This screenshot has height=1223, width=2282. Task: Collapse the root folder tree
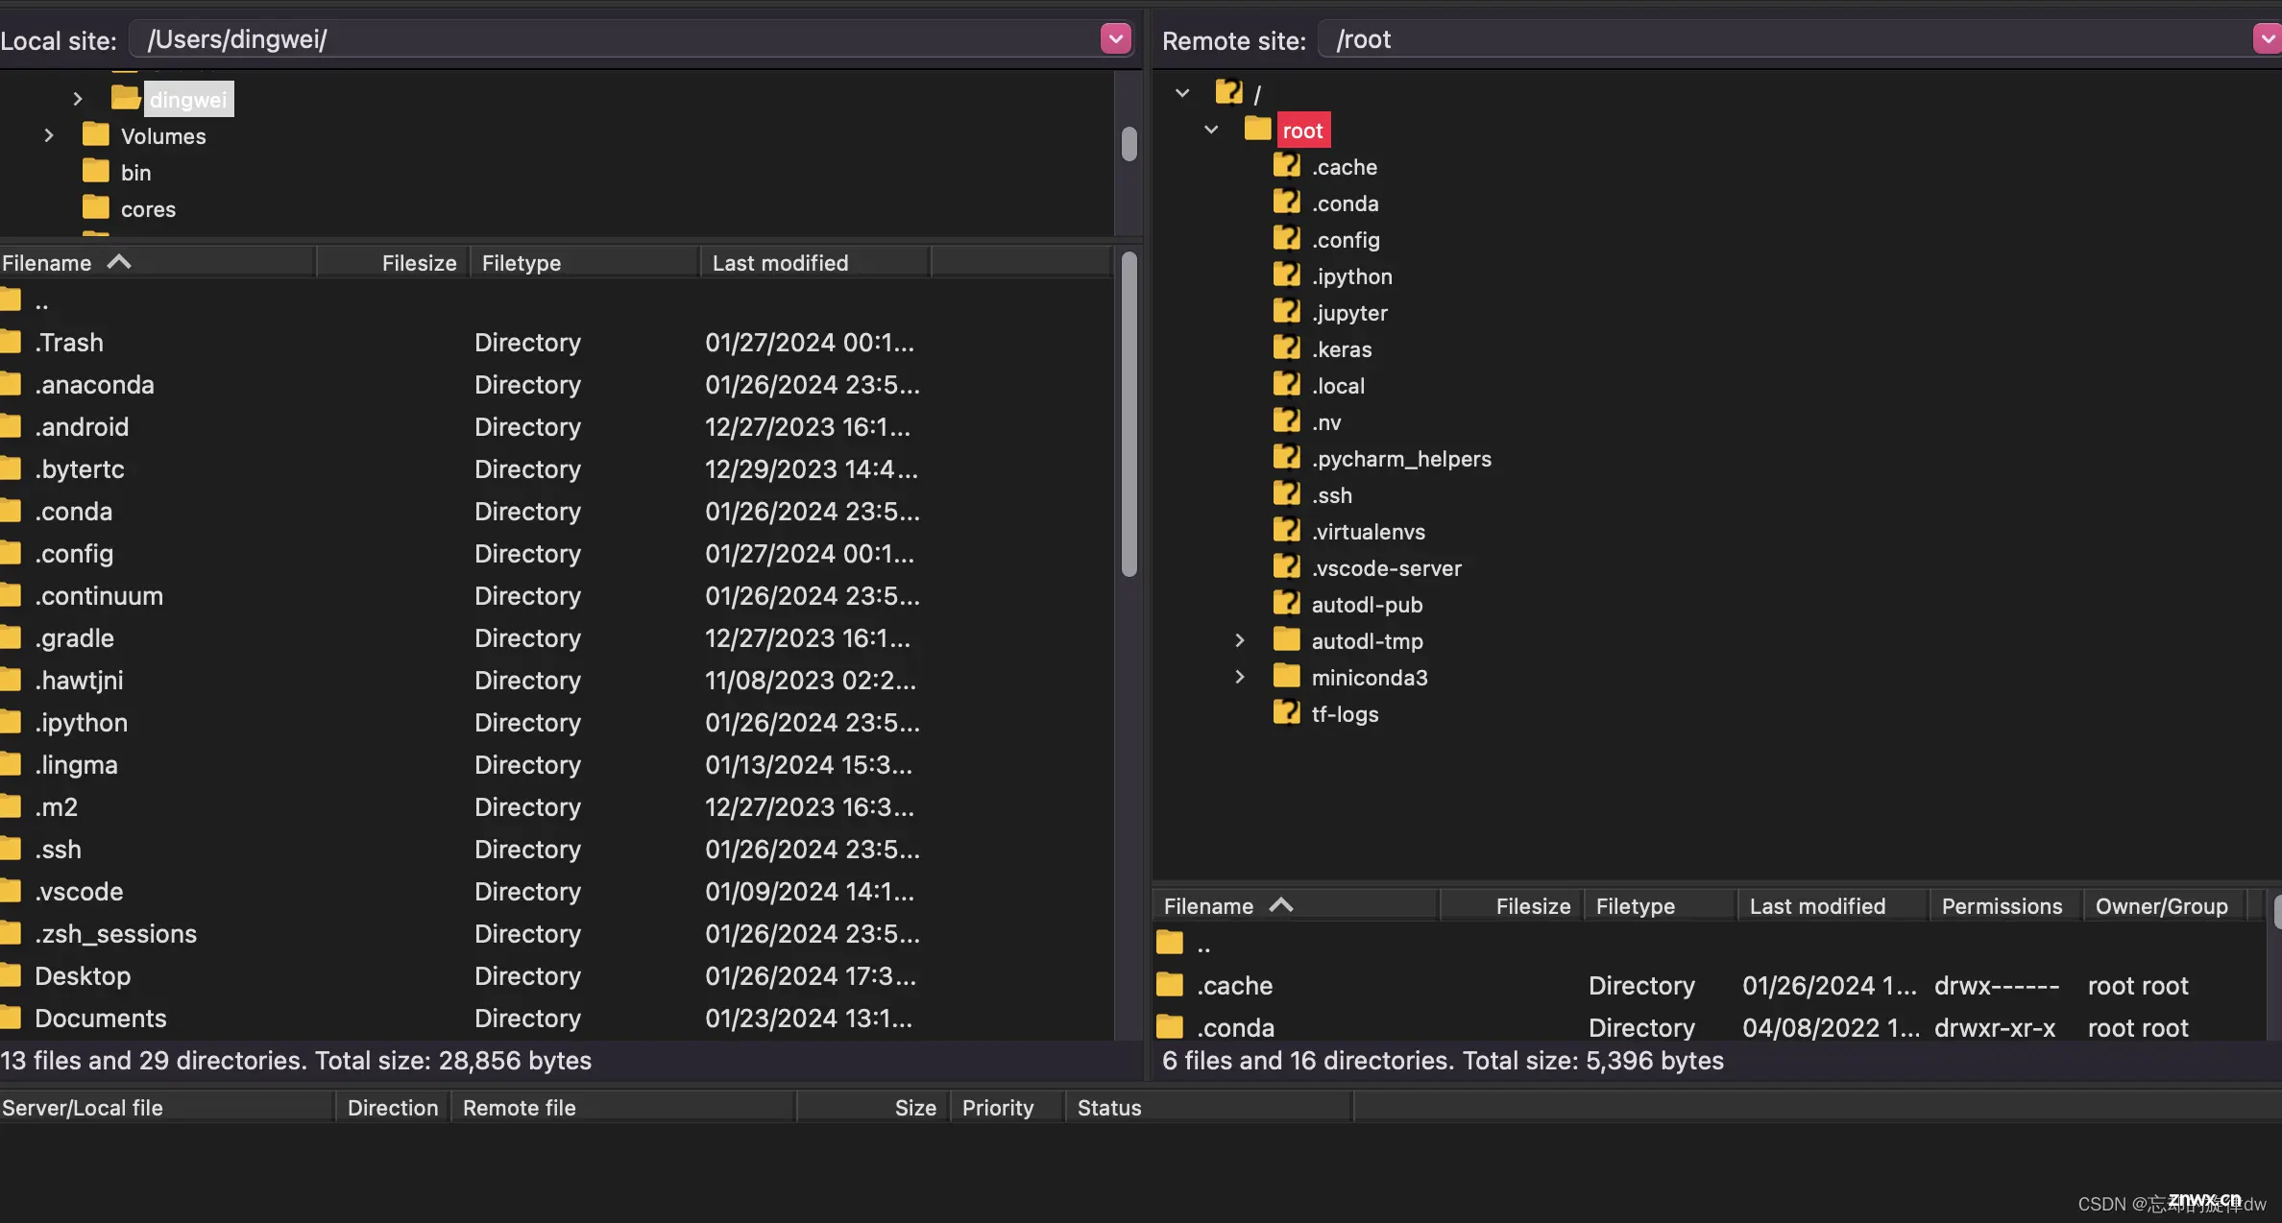click(x=1209, y=130)
